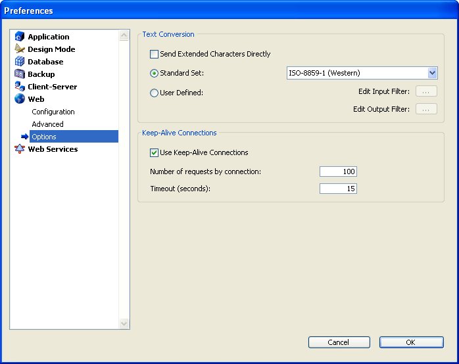This screenshot has width=459, height=364.
Task: Click the sidebar scrollbar down arrow
Action: 124,323
